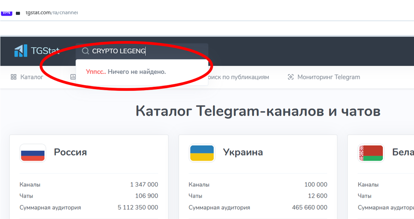The height and width of the screenshot is (219, 414).
Task: Click the search magnifier icon
Action: click(x=85, y=51)
